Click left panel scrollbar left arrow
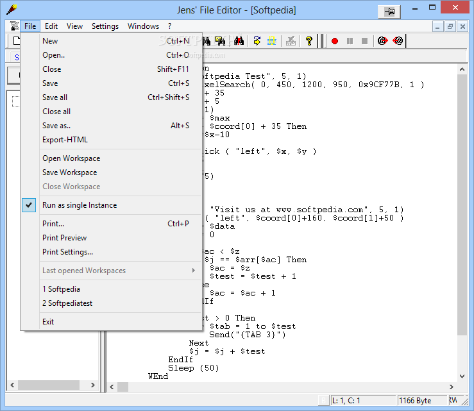 (x=12, y=385)
